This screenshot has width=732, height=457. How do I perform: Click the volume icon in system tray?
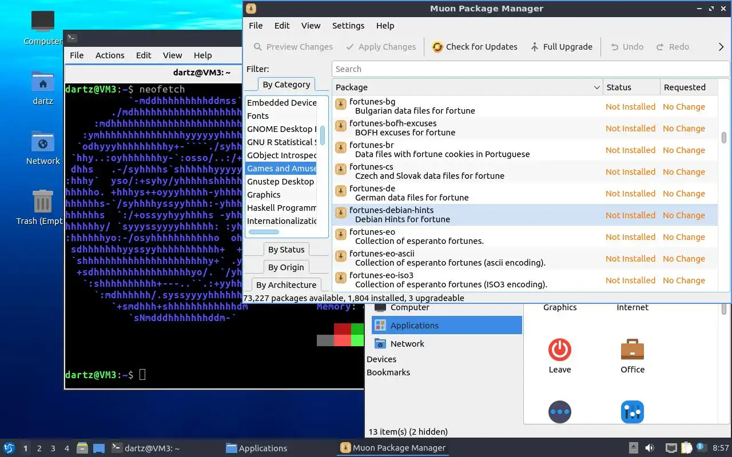click(x=650, y=448)
